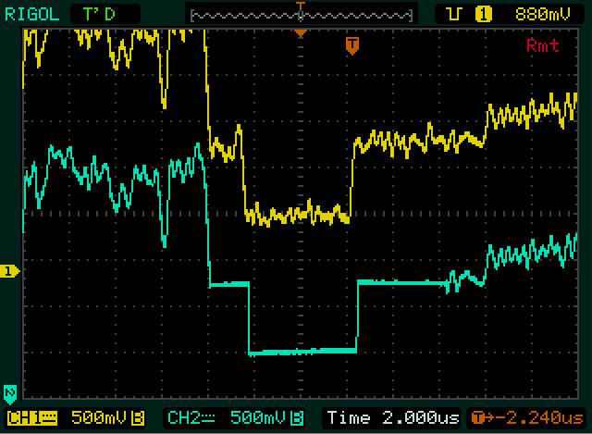
Task: Click the yellow channel 1 trigger source badge
Action: 481,13
